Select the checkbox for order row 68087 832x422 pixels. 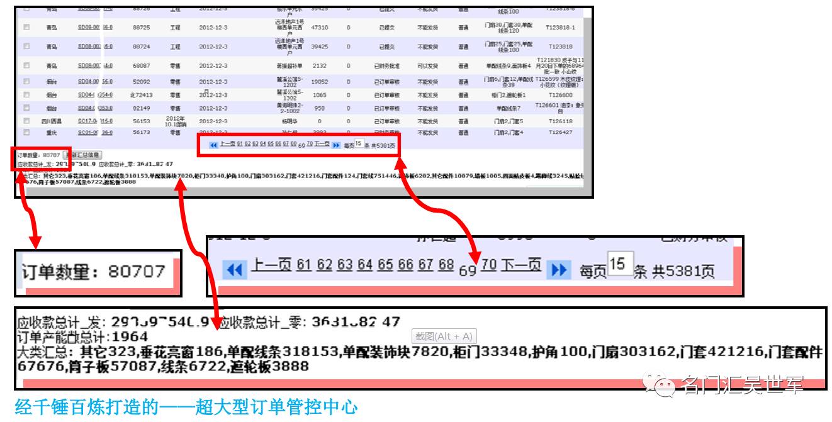[x=26, y=65]
